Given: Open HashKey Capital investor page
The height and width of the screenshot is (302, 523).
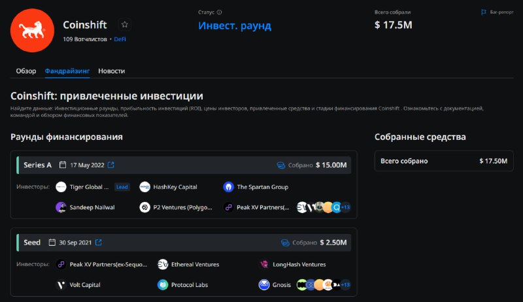Looking at the screenshot, I should tap(175, 187).
